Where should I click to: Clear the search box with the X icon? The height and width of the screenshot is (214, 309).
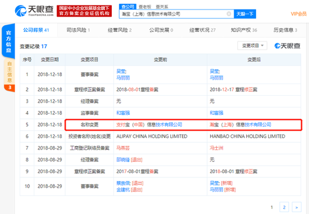point(229,14)
